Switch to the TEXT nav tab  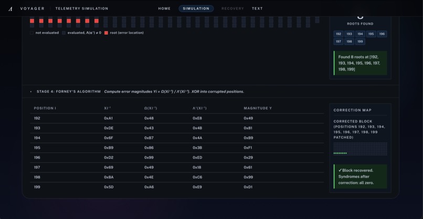point(257,8)
